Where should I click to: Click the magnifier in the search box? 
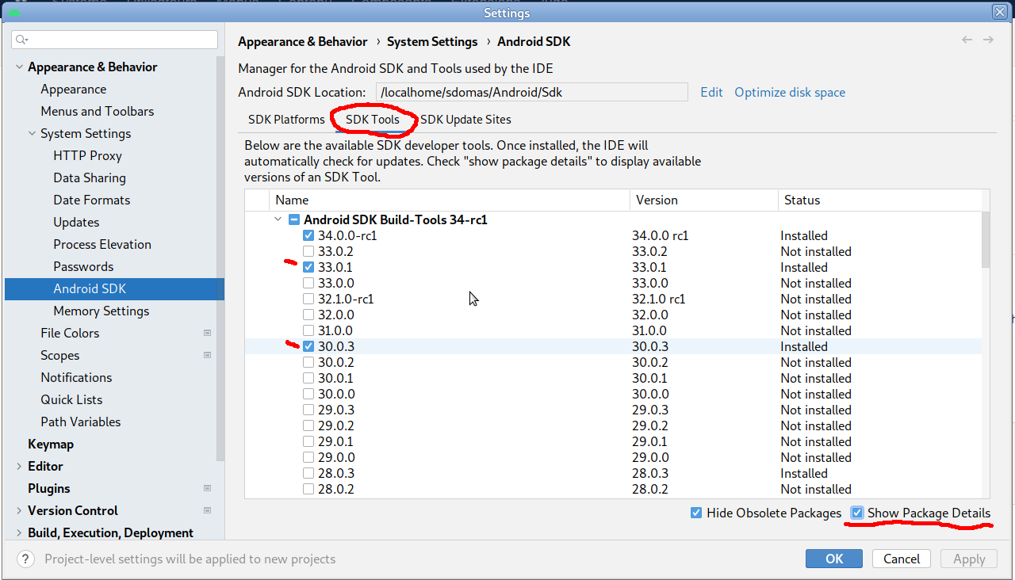tap(18, 39)
